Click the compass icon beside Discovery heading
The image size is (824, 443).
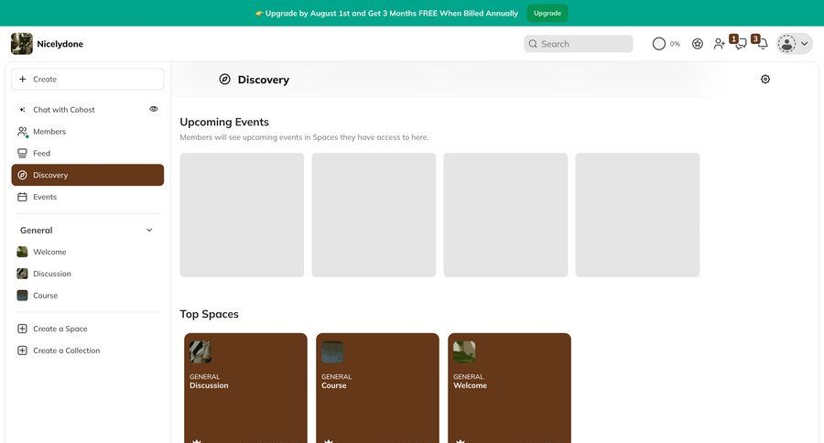click(x=224, y=80)
